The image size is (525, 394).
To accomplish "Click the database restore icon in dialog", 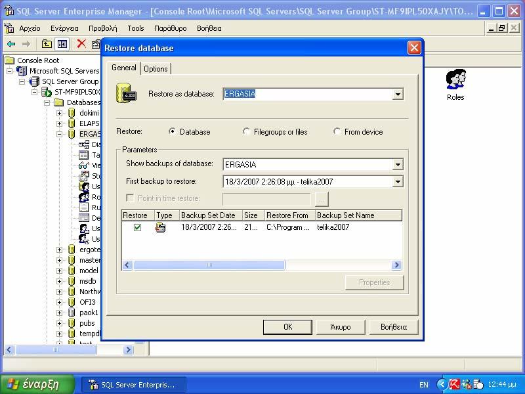I will click(x=126, y=93).
